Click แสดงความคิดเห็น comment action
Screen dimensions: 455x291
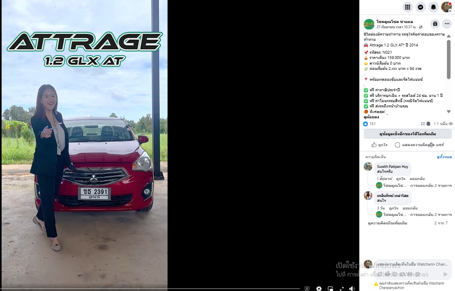pyautogui.click(x=414, y=144)
